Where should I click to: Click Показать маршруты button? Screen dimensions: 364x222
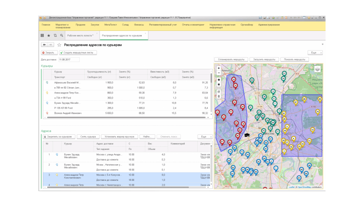click(295, 60)
